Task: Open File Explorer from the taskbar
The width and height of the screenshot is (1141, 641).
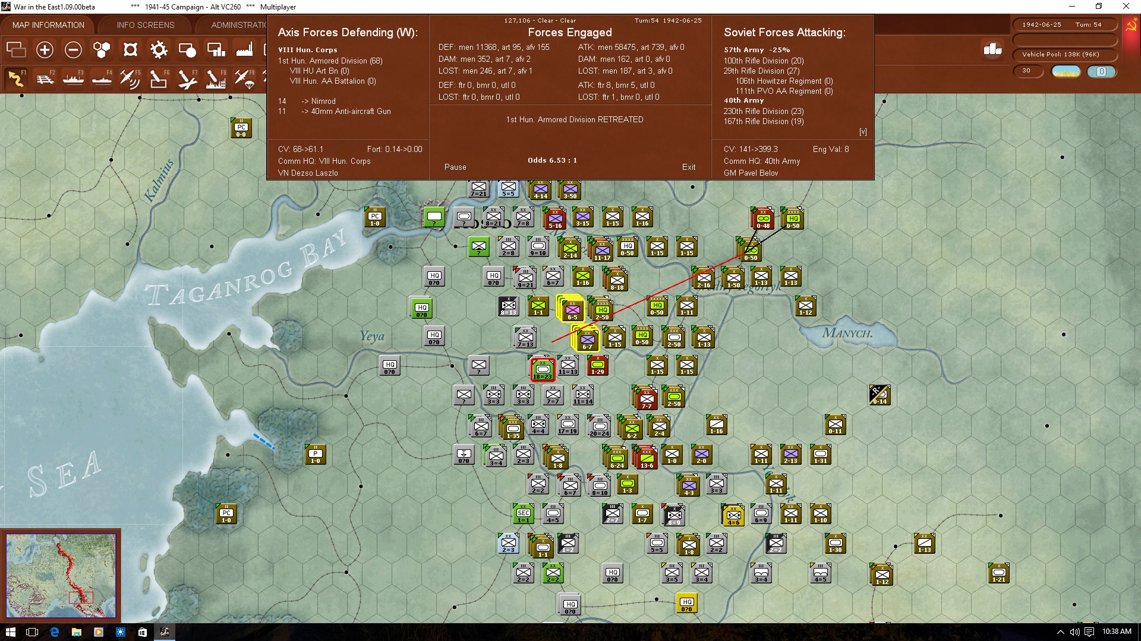Action: click(77, 632)
